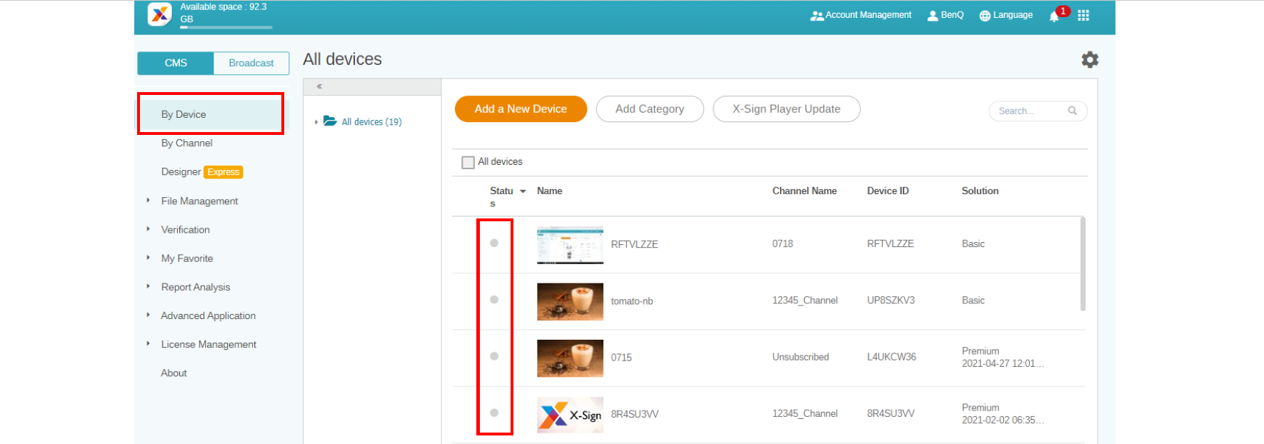Tick the All devices checkbox
The width and height of the screenshot is (1264, 444).
(x=468, y=162)
